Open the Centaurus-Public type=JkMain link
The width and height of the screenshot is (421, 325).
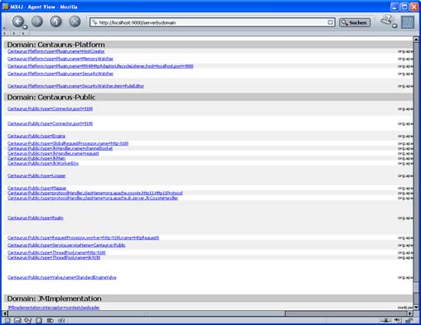pos(36,158)
